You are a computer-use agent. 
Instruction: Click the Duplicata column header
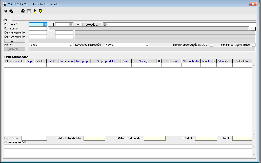click(x=171, y=61)
